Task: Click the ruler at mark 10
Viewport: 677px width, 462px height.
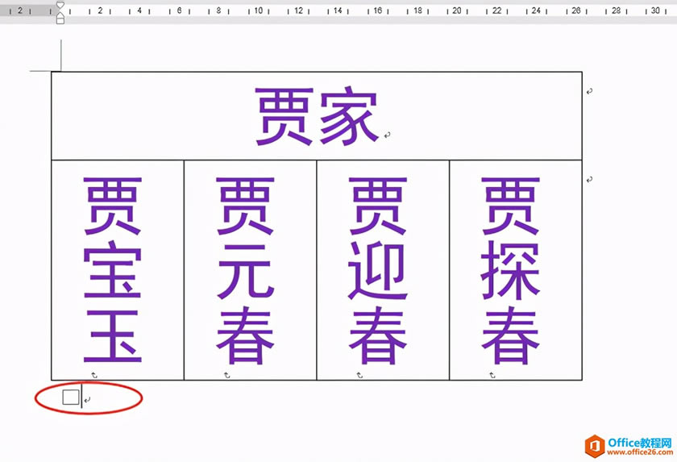Action: coord(258,10)
